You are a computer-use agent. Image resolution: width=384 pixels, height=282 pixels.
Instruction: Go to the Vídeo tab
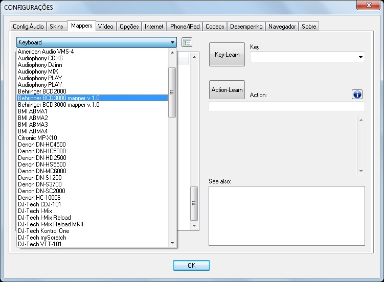(x=105, y=27)
